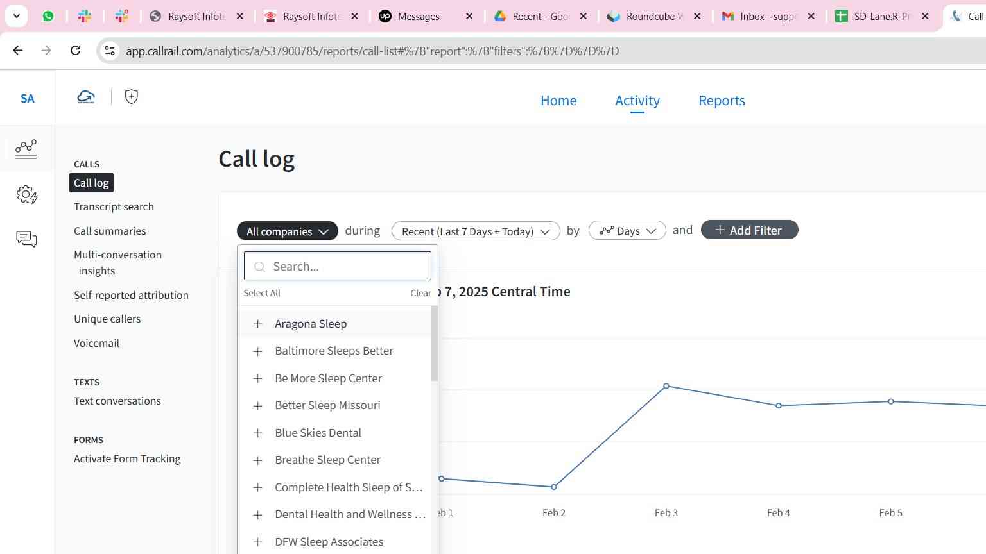Add Breathe Sleep Center plus icon
Viewport: 986px width, 554px height.
coord(257,460)
